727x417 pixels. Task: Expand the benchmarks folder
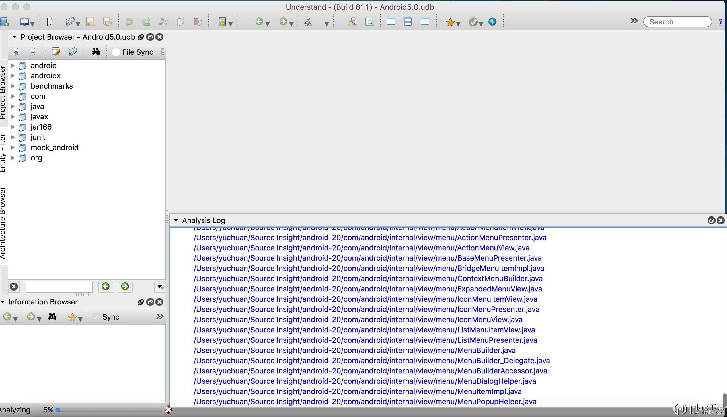pyautogui.click(x=12, y=86)
